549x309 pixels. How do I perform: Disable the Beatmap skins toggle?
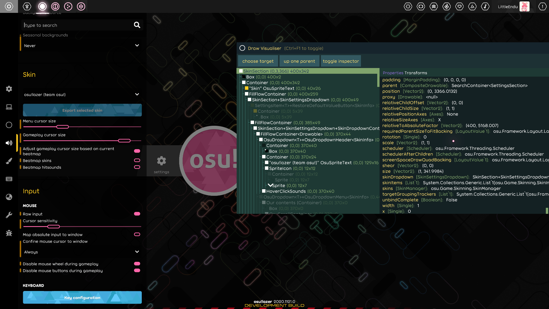click(137, 160)
